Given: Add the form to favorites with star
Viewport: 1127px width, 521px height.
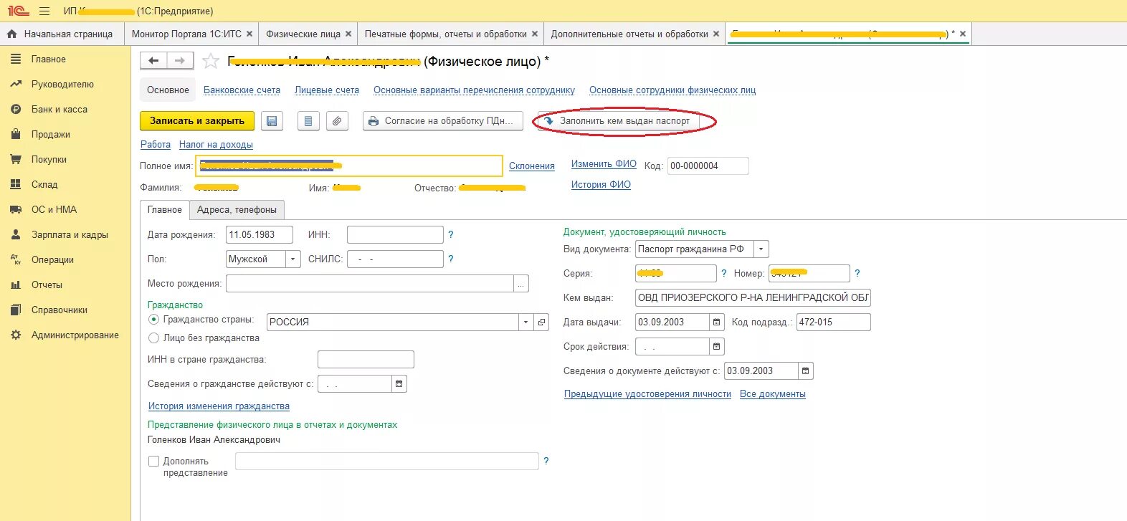Looking at the screenshot, I should 210,61.
